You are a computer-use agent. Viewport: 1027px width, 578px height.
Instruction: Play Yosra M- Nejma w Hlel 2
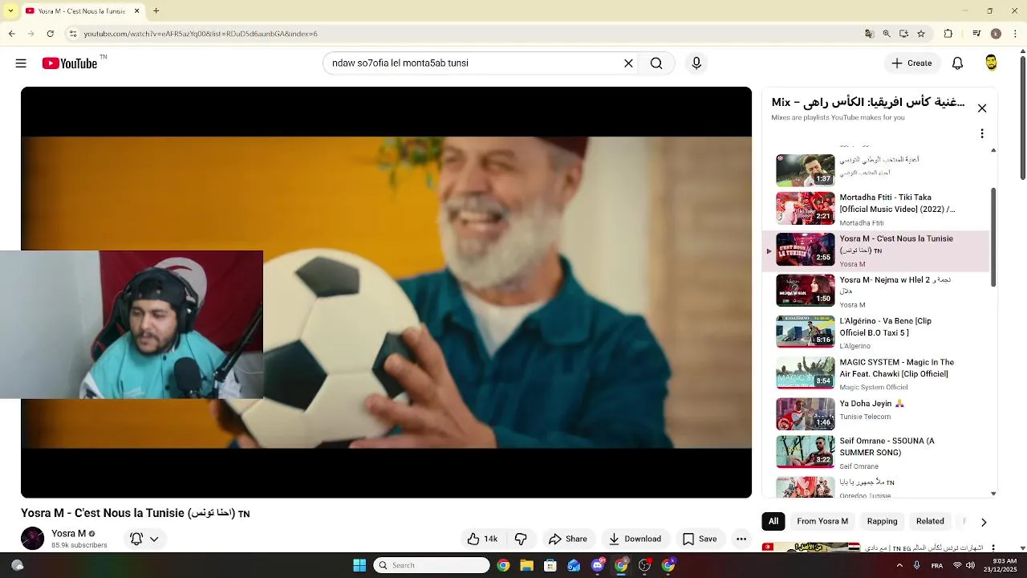(x=876, y=291)
